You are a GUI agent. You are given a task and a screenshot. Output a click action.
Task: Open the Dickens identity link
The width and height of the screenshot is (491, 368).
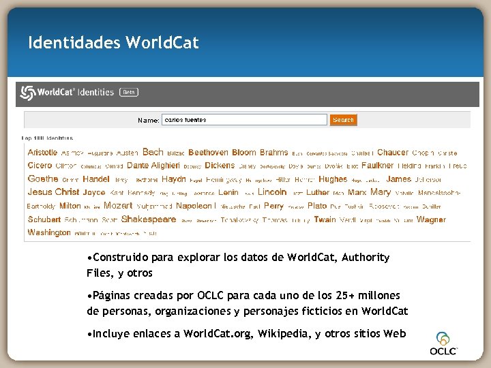tap(220, 165)
